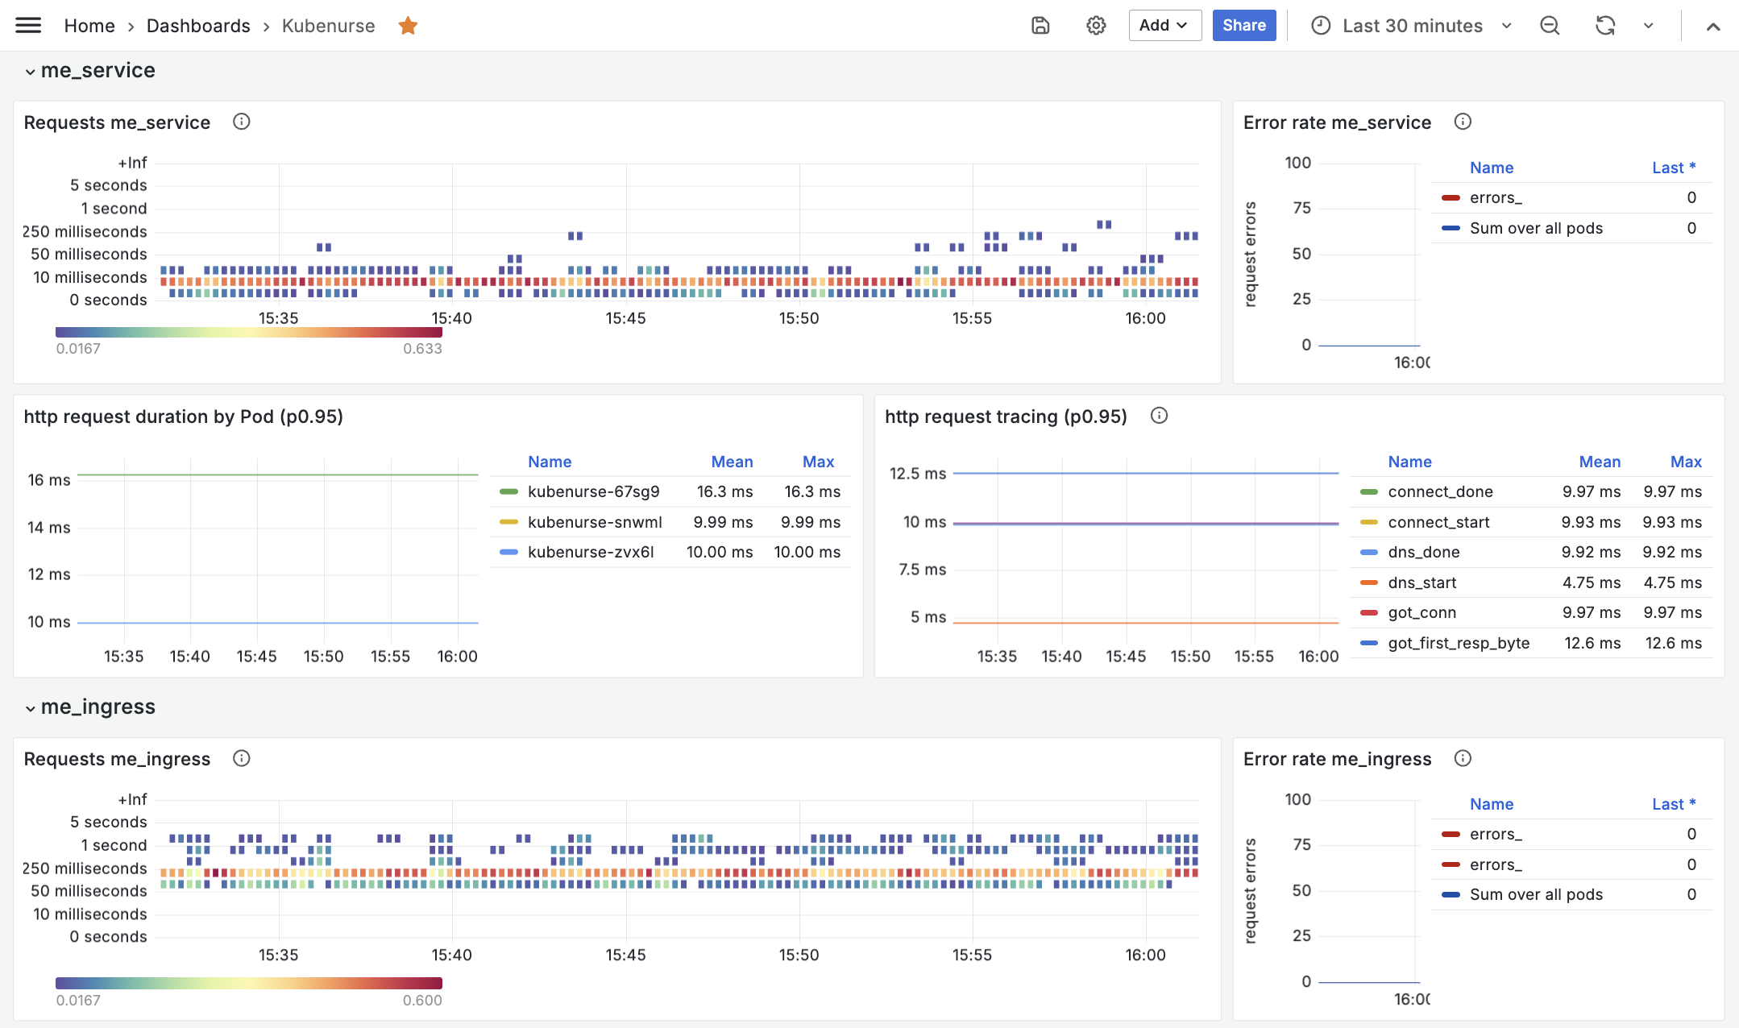Toggle Sum over all pods in me_service legend
Screen dimensions: 1739x1028
point(1535,228)
